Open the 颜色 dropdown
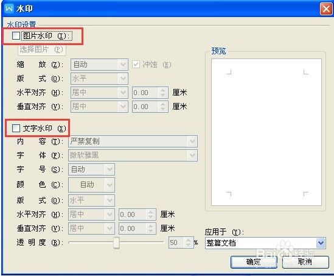 (91, 185)
